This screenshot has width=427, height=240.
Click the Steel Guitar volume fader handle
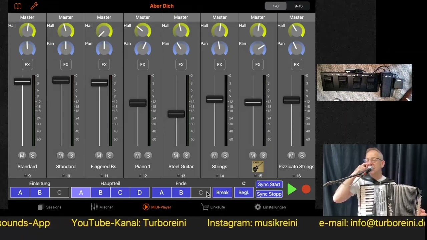coord(176,114)
